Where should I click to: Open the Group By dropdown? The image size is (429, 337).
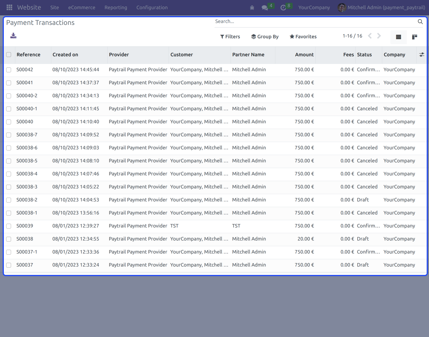coord(265,37)
